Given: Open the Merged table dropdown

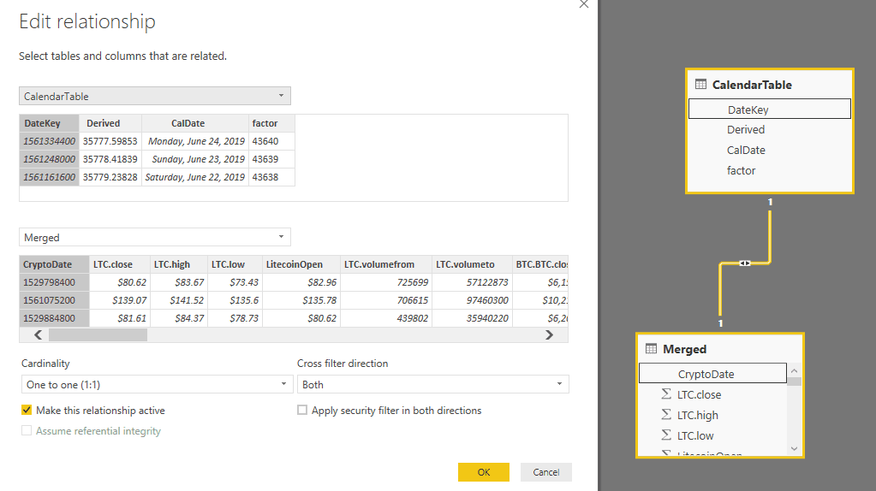Looking at the screenshot, I should (155, 237).
